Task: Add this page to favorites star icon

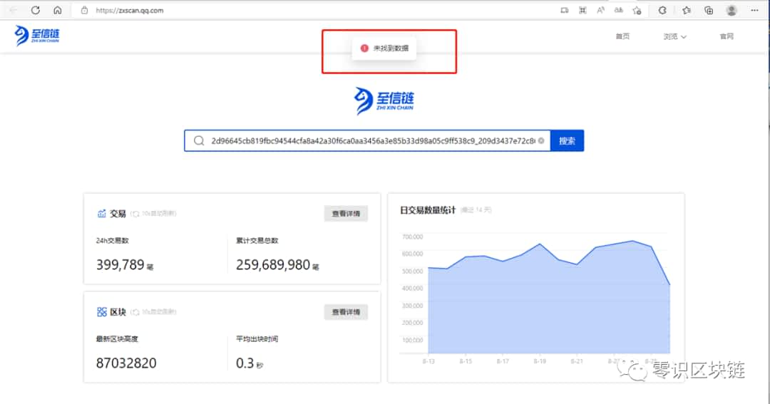Action: point(637,10)
